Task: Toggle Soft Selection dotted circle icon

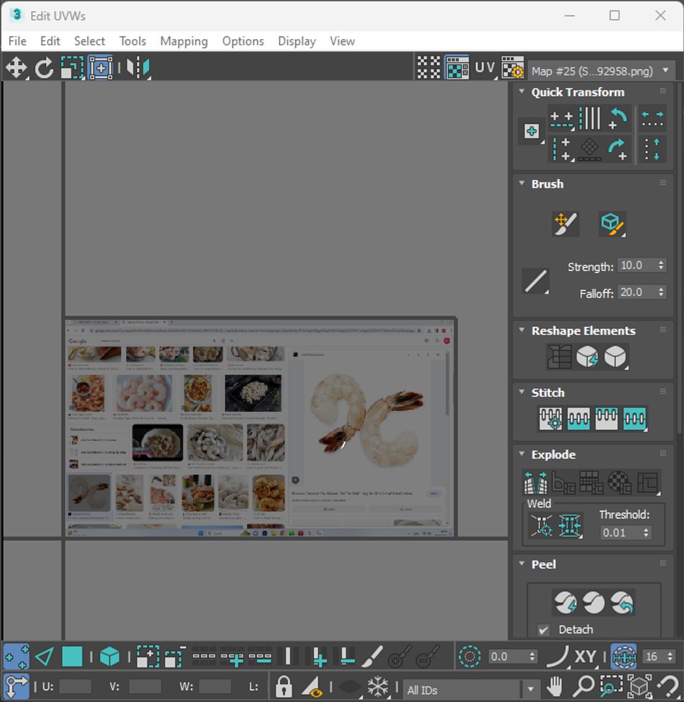Action: pyautogui.click(x=470, y=656)
